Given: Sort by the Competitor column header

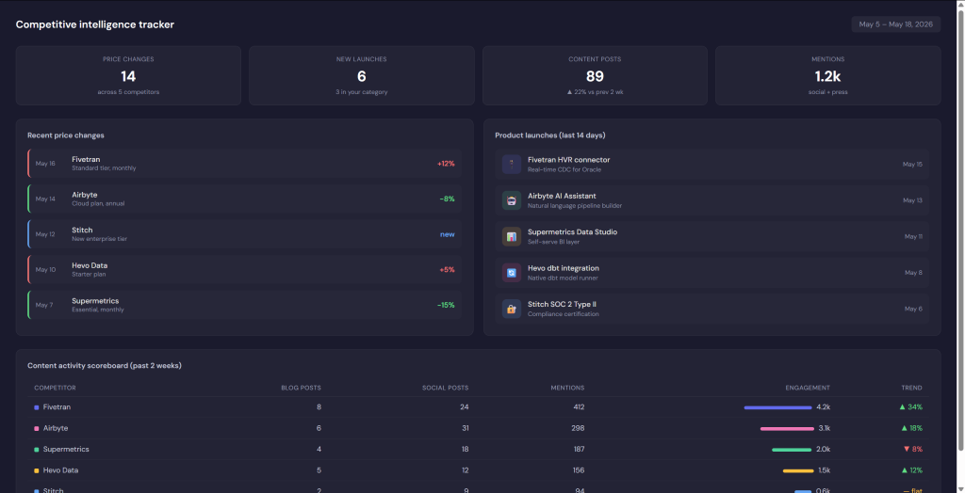Looking at the screenshot, I should click(56, 388).
